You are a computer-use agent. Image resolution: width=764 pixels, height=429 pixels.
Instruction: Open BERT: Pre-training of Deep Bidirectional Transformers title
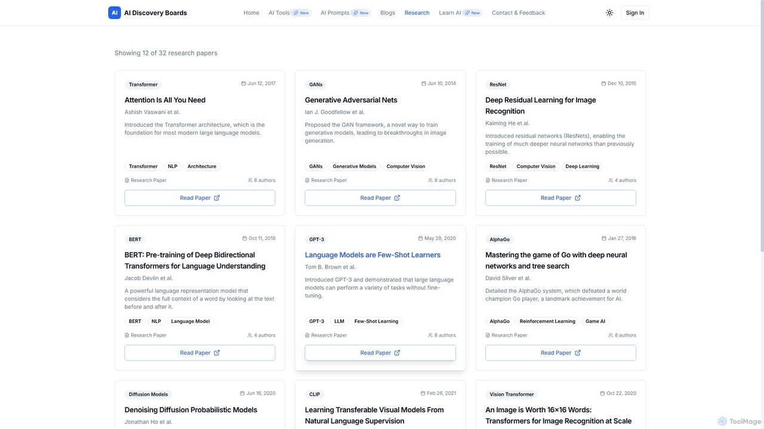[x=195, y=260]
